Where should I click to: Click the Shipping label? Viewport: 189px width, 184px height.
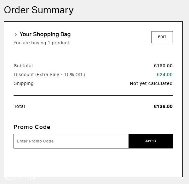coord(24,84)
